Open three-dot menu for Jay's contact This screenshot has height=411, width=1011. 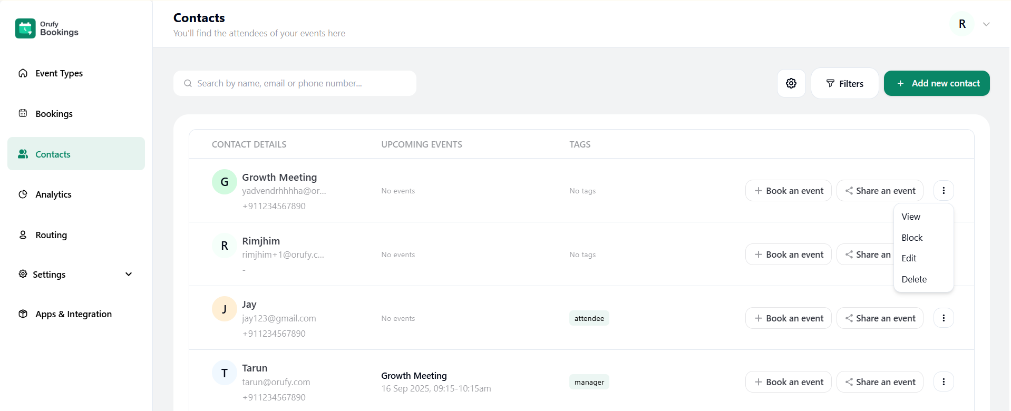point(943,318)
